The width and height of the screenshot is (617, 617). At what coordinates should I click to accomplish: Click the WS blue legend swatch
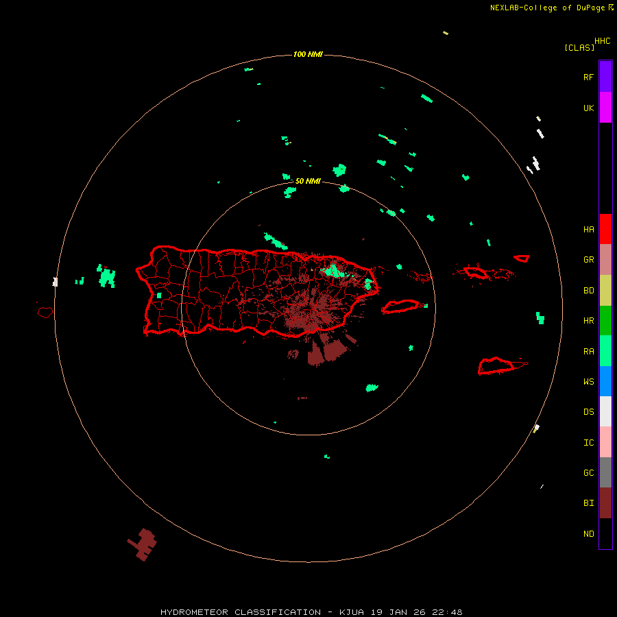[605, 381]
